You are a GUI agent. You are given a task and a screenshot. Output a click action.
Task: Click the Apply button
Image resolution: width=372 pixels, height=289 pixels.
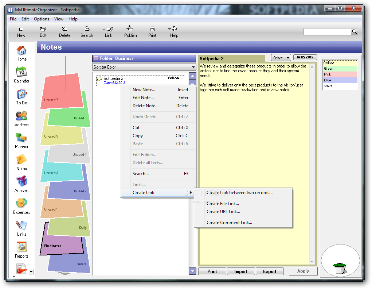coord(303,271)
